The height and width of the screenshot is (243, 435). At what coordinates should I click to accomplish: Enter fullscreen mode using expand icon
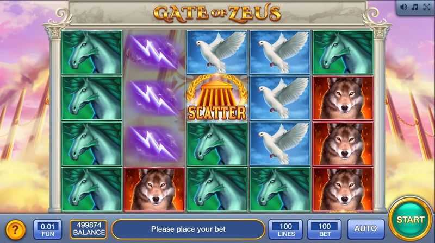426,8
